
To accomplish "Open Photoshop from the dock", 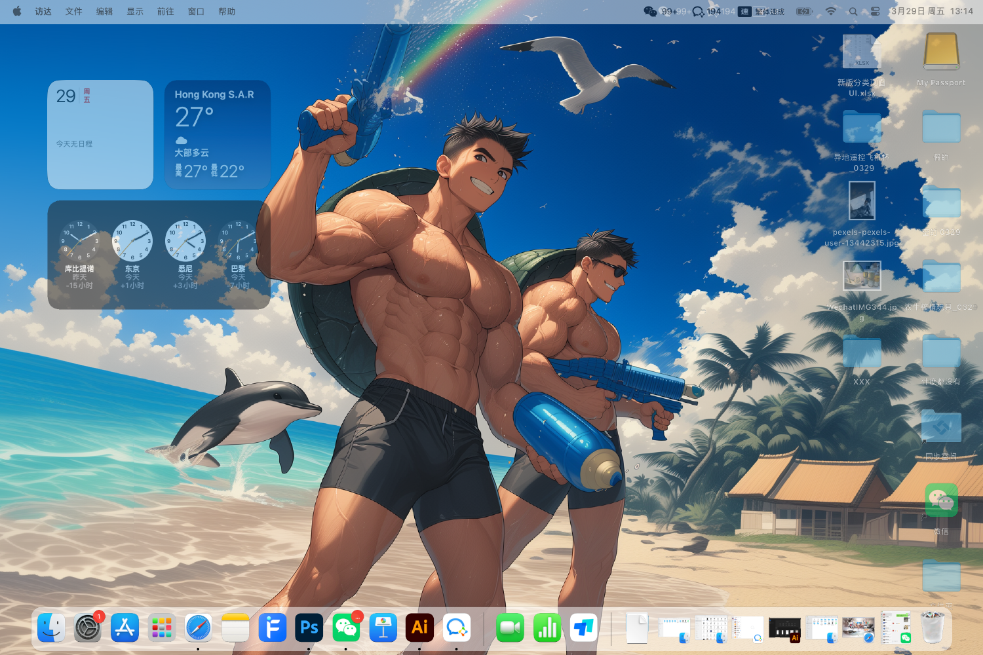I will (x=309, y=628).
